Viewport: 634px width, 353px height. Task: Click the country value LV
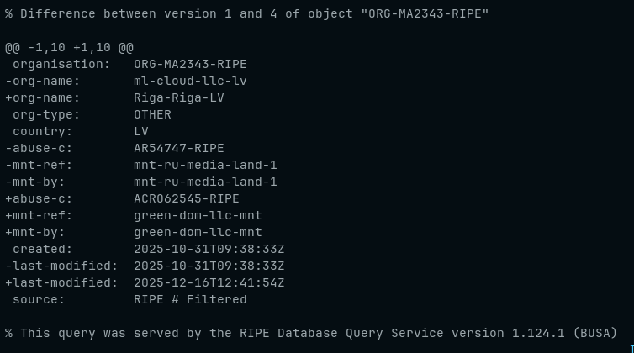[141, 132]
